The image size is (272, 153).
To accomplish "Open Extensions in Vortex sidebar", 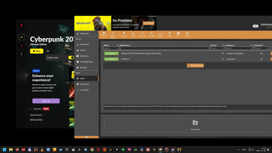I will click(86, 56).
